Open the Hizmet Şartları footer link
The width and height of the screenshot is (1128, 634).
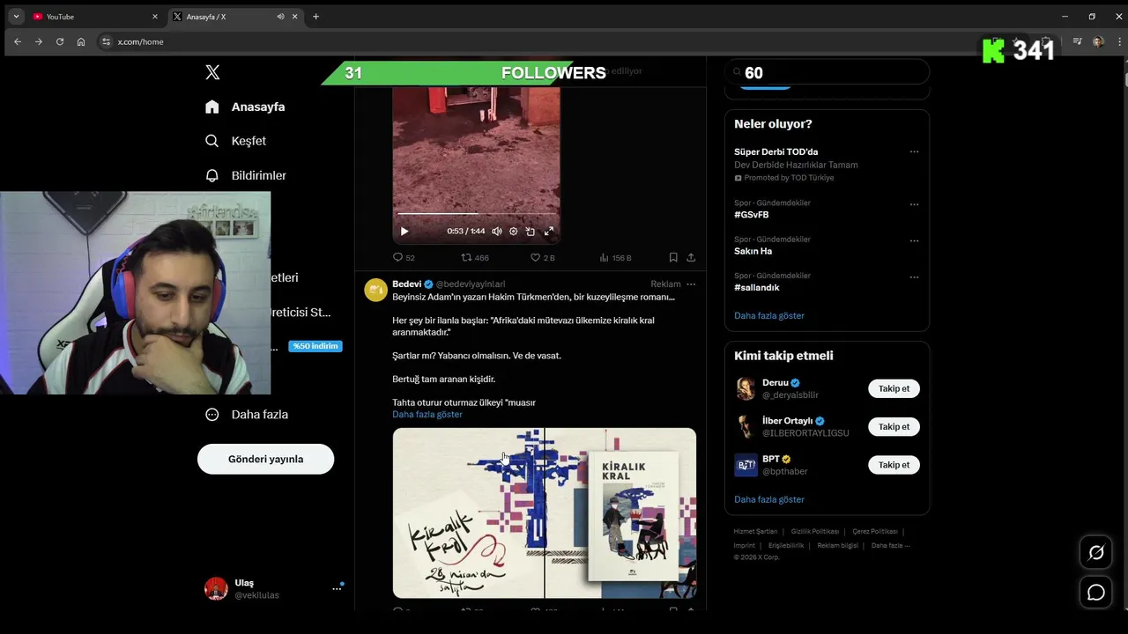756,532
